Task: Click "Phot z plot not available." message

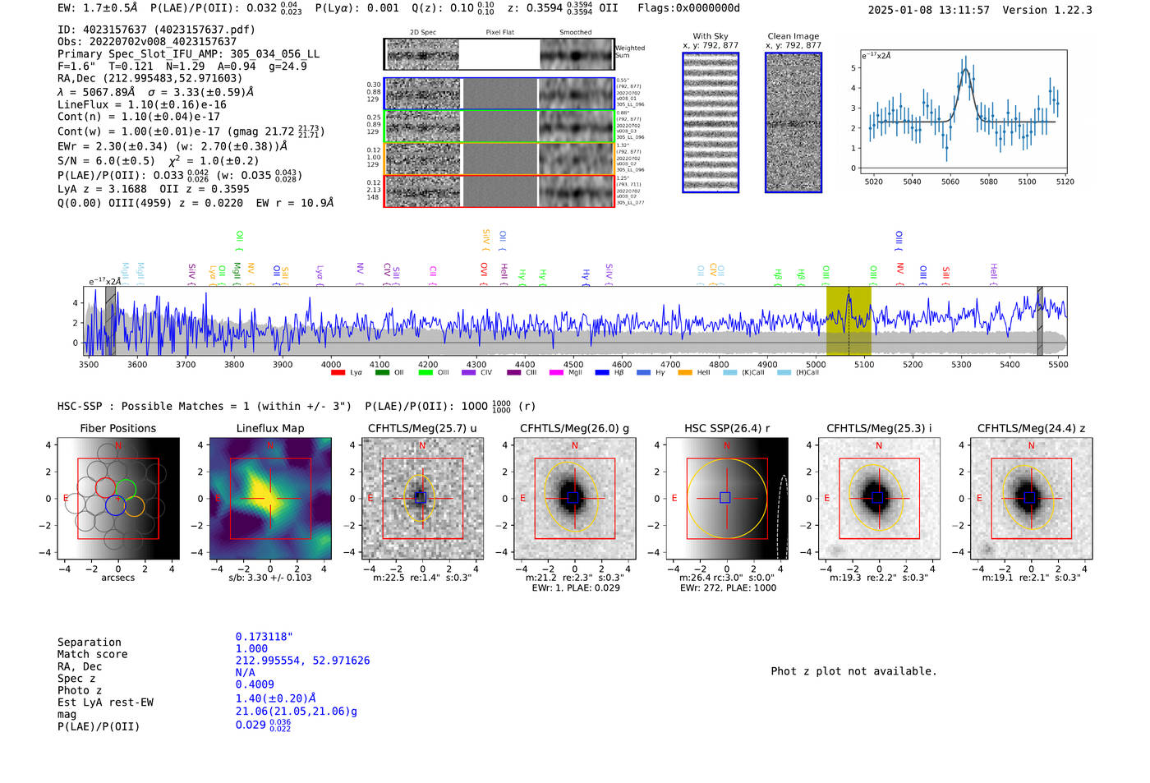Action: [853, 671]
